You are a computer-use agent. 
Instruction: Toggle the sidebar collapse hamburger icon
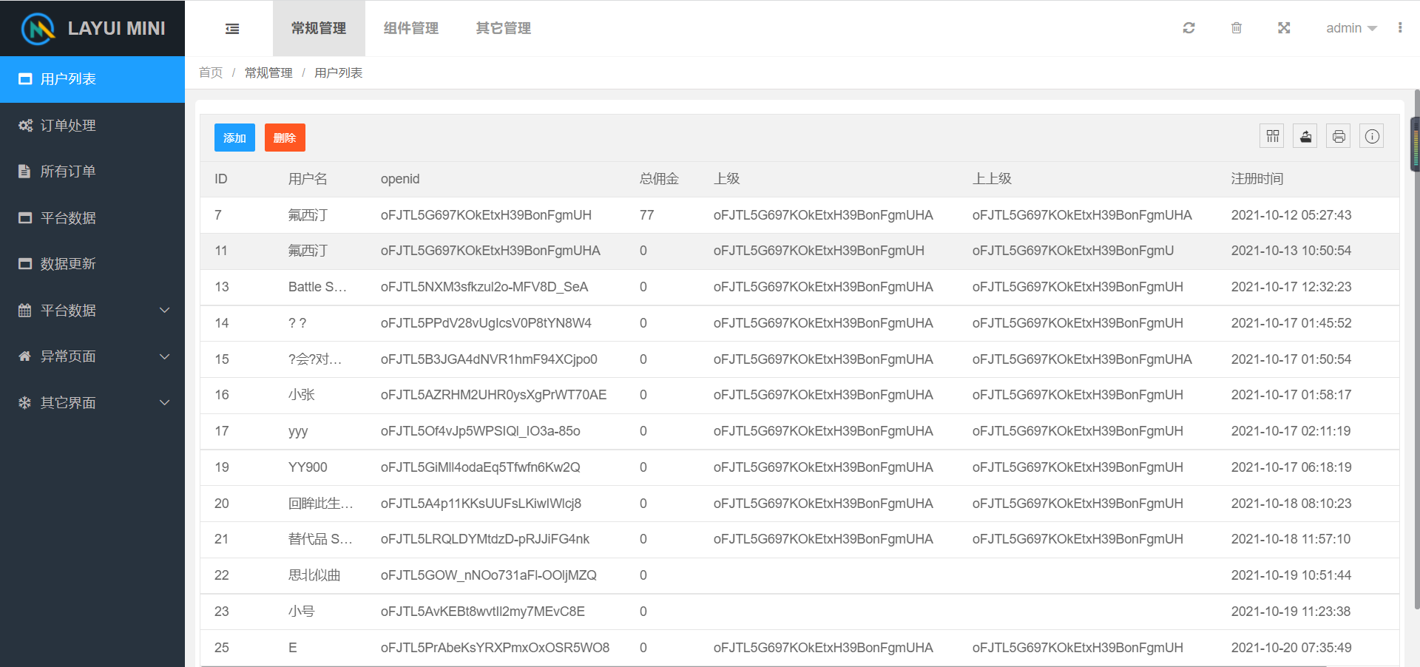pos(232,29)
